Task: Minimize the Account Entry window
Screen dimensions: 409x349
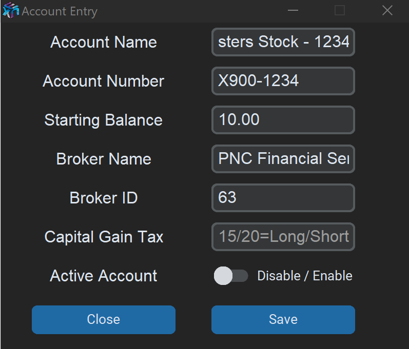Action: pyautogui.click(x=294, y=11)
